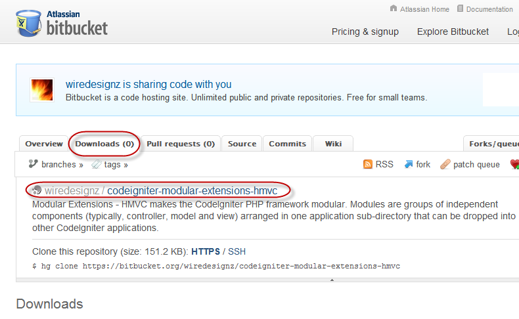Click the Bitbucket bucket logo icon
Image resolution: width=519 pixels, height=319 pixels.
(x=29, y=23)
